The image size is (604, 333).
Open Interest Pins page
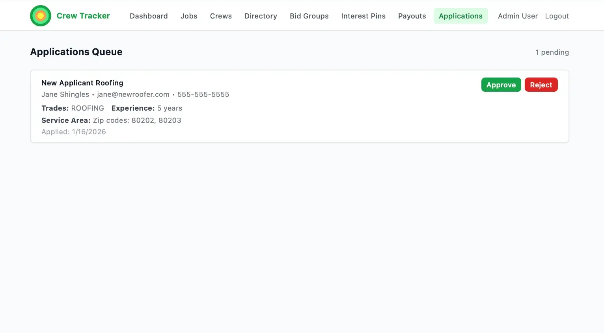[x=363, y=16]
